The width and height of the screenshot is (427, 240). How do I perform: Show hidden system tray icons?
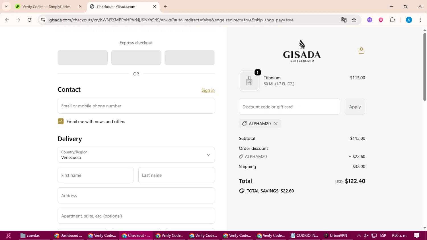pyautogui.click(x=359, y=235)
